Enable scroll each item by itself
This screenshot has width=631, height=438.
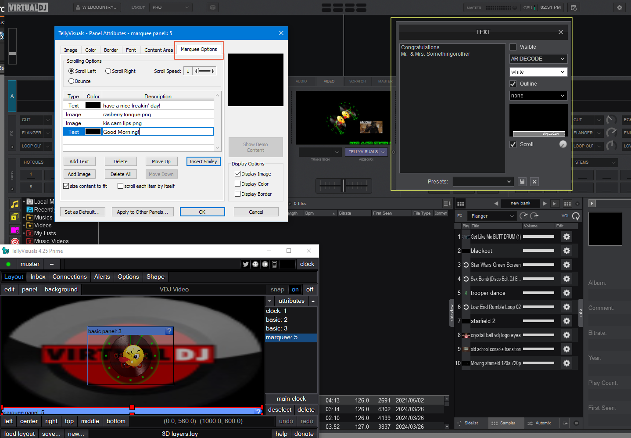click(x=120, y=186)
